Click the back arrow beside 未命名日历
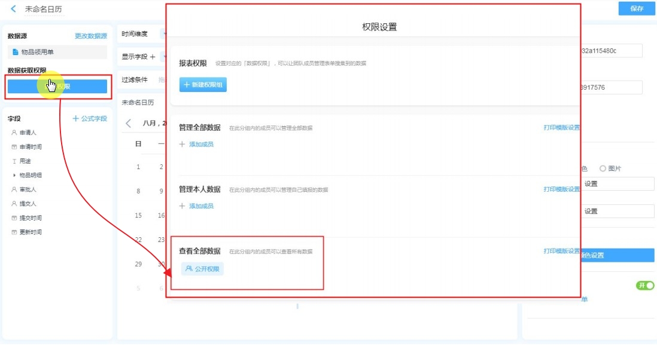The height and width of the screenshot is (352, 657). pos(13,9)
